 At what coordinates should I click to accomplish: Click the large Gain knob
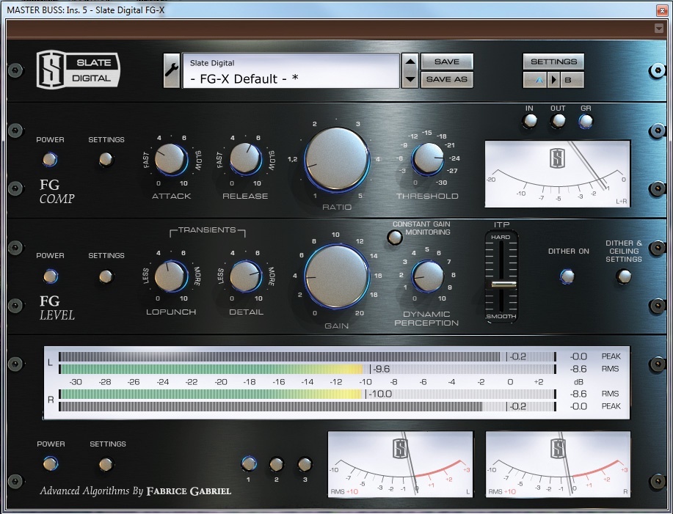[x=337, y=277]
